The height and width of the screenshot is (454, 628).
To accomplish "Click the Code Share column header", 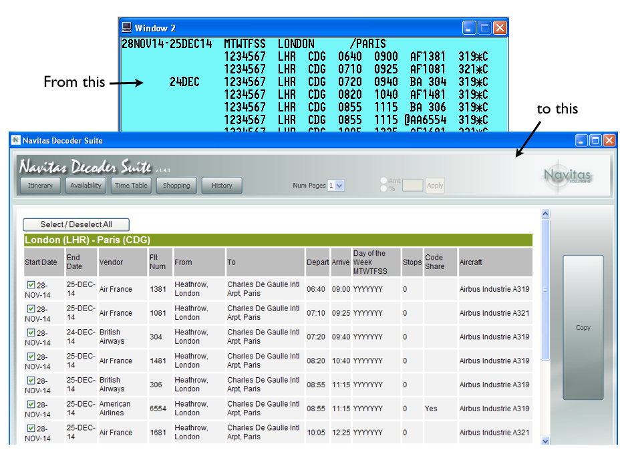I will [x=440, y=262].
